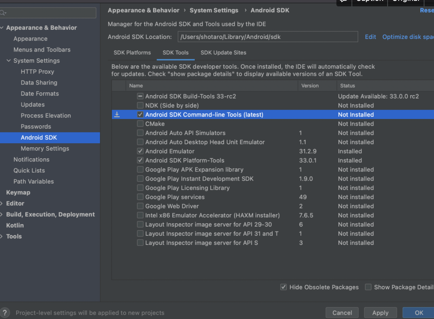This screenshot has height=319, width=434.
Task: Confirm with the OK button
Action: point(419,313)
